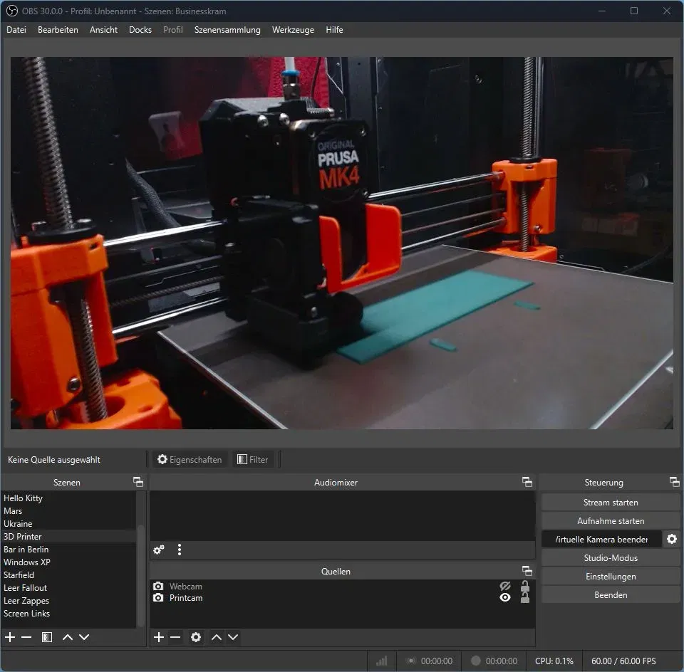This screenshot has height=672, width=684.
Task: Select the Hello Kitty scene
Action: tap(69, 498)
